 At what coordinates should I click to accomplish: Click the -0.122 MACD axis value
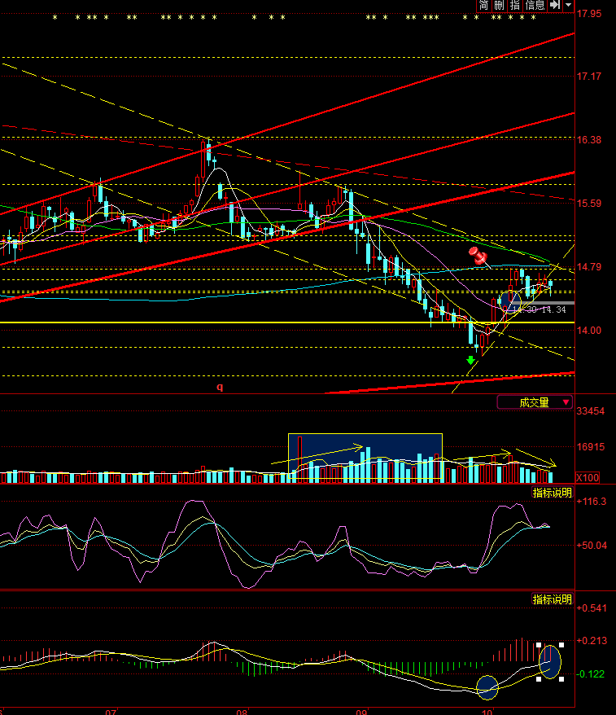coord(591,674)
